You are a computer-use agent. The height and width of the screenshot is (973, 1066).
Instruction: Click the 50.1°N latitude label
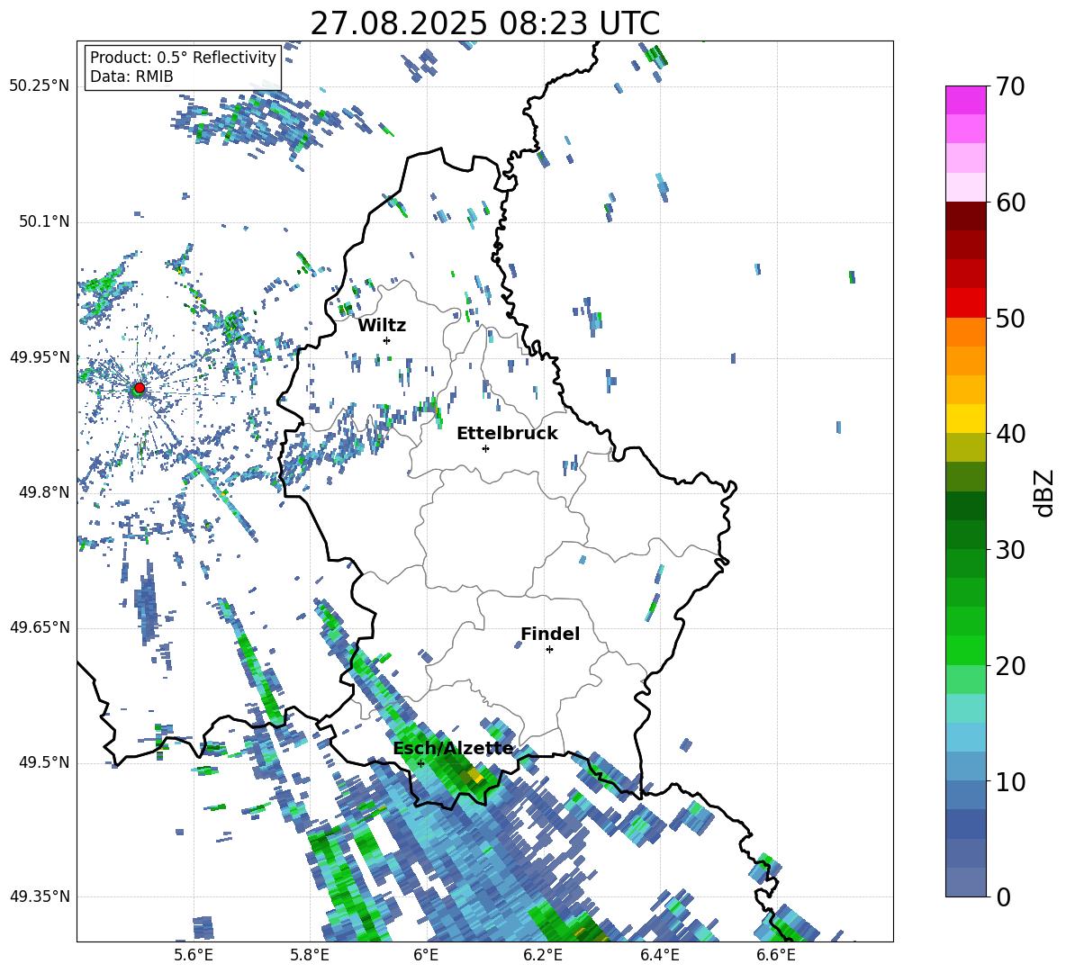tap(43, 221)
